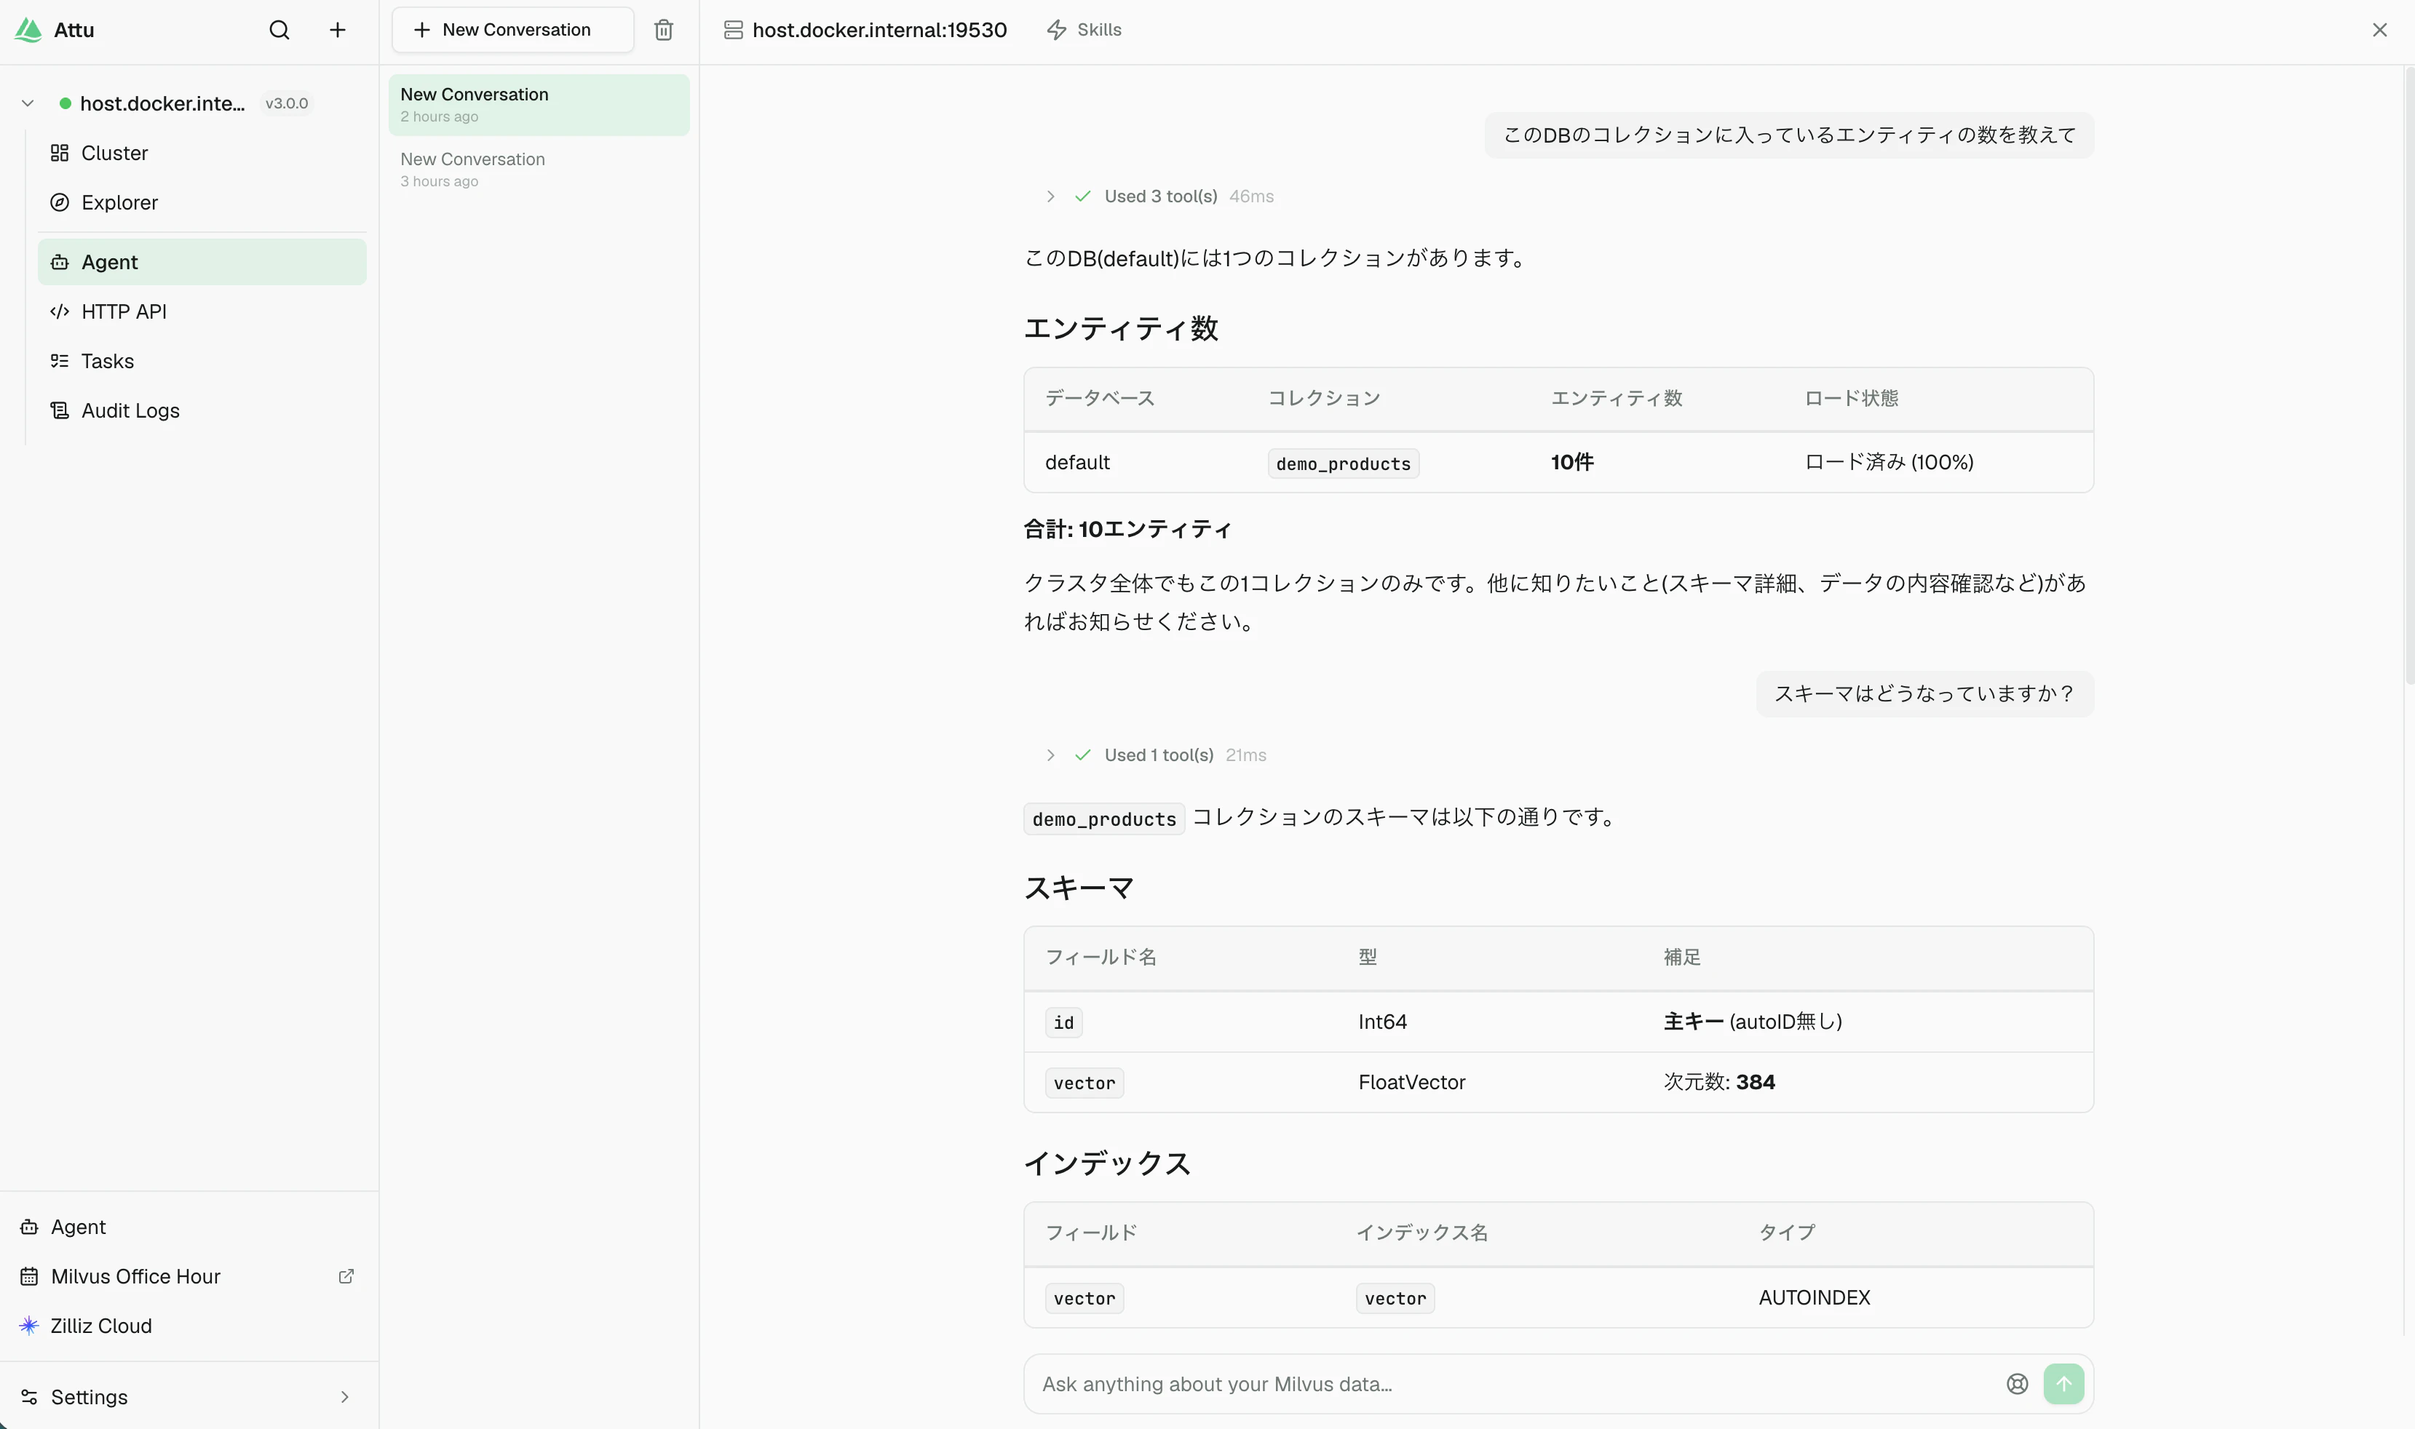Open the Skills button
The width and height of the screenshot is (2415, 1429).
pos(1084,30)
